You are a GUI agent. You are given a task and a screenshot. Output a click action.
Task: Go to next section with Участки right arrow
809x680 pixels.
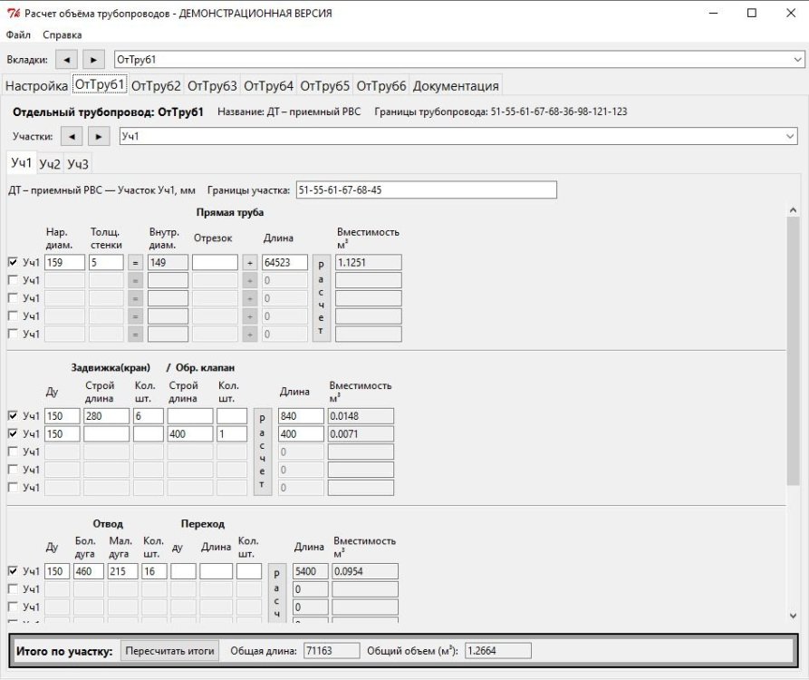coord(99,136)
